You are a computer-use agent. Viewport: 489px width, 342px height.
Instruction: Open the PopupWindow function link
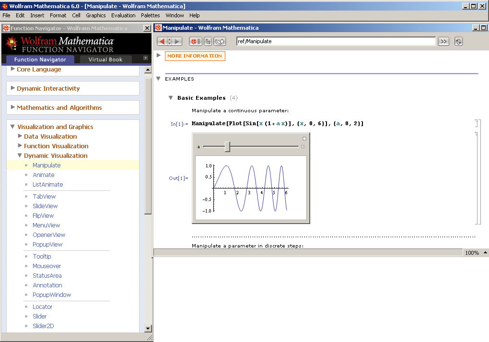coord(52,295)
